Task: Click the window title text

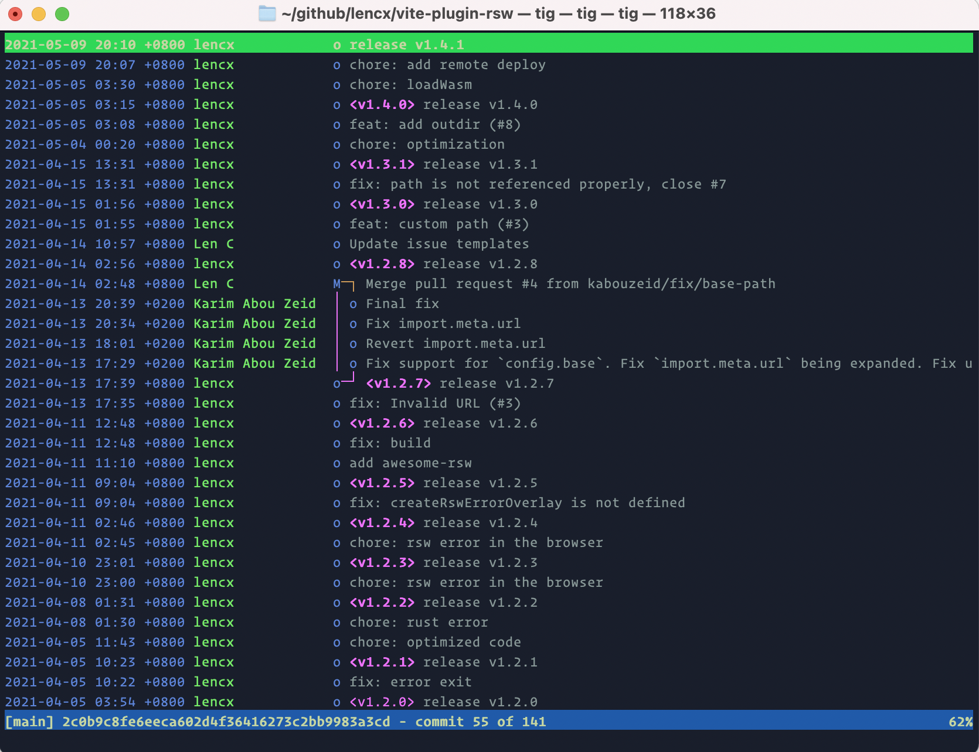Action: (x=498, y=13)
